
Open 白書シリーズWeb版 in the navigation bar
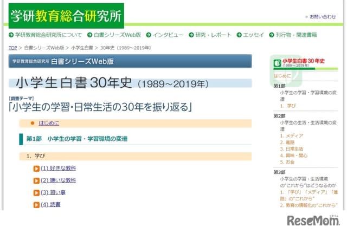(117, 35)
